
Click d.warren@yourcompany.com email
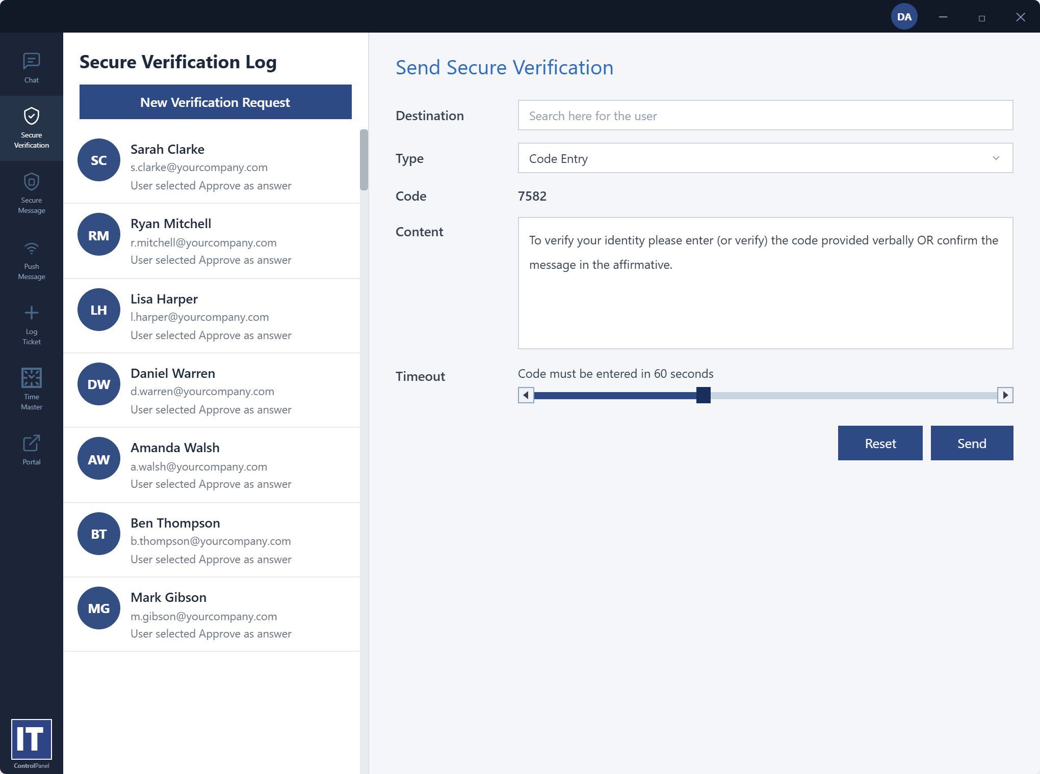(202, 391)
